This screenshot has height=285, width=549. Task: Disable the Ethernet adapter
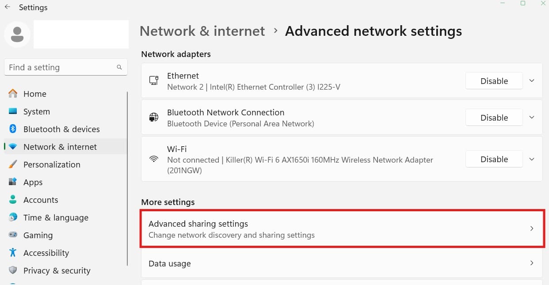coord(494,81)
